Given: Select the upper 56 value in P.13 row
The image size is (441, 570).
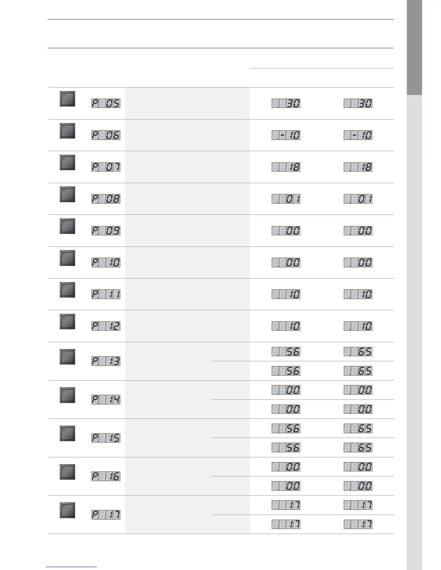Looking at the screenshot, I should [x=286, y=352].
